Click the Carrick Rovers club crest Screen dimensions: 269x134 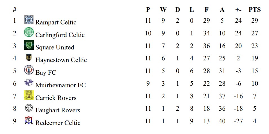(29, 95)
